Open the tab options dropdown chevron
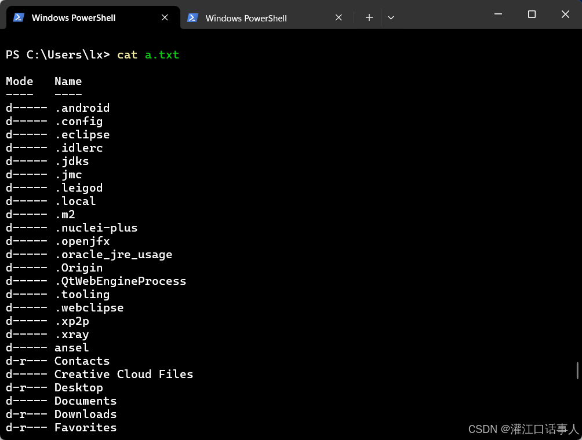 point(391,18)
